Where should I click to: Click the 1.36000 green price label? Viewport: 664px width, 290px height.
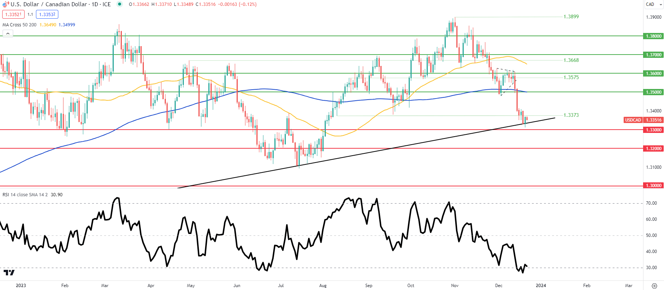point(653,74)
